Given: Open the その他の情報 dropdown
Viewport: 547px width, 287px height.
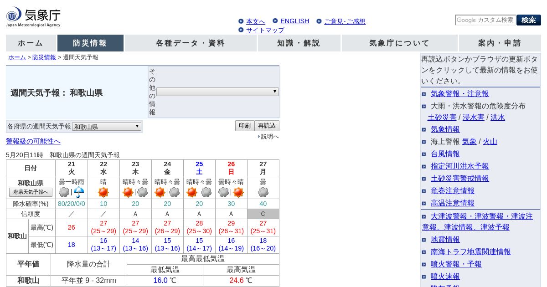Looking at the screenshot, I should coord(217,92).
